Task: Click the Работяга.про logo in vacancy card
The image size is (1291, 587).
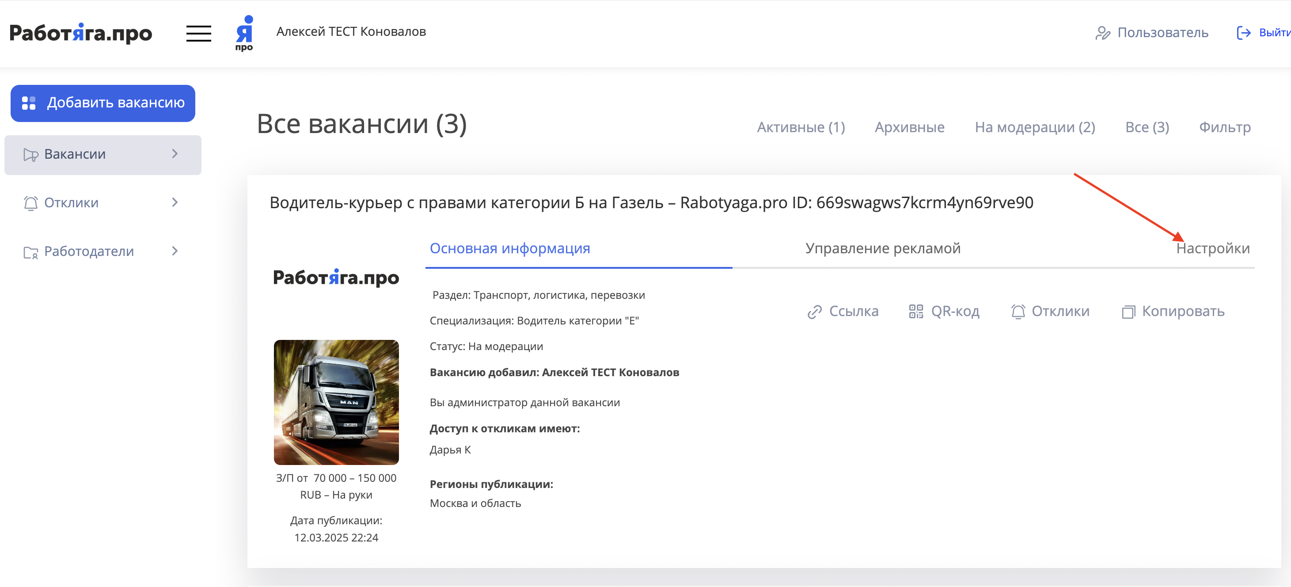Action: pyautogui.click(x=336, y=277)
